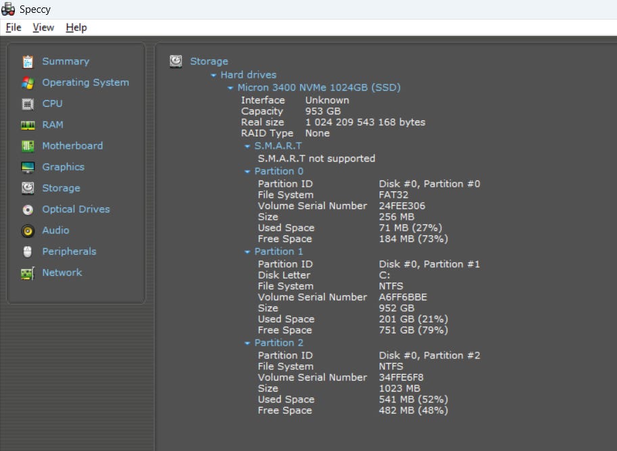Select the Hard drives label

pos(248,74)
